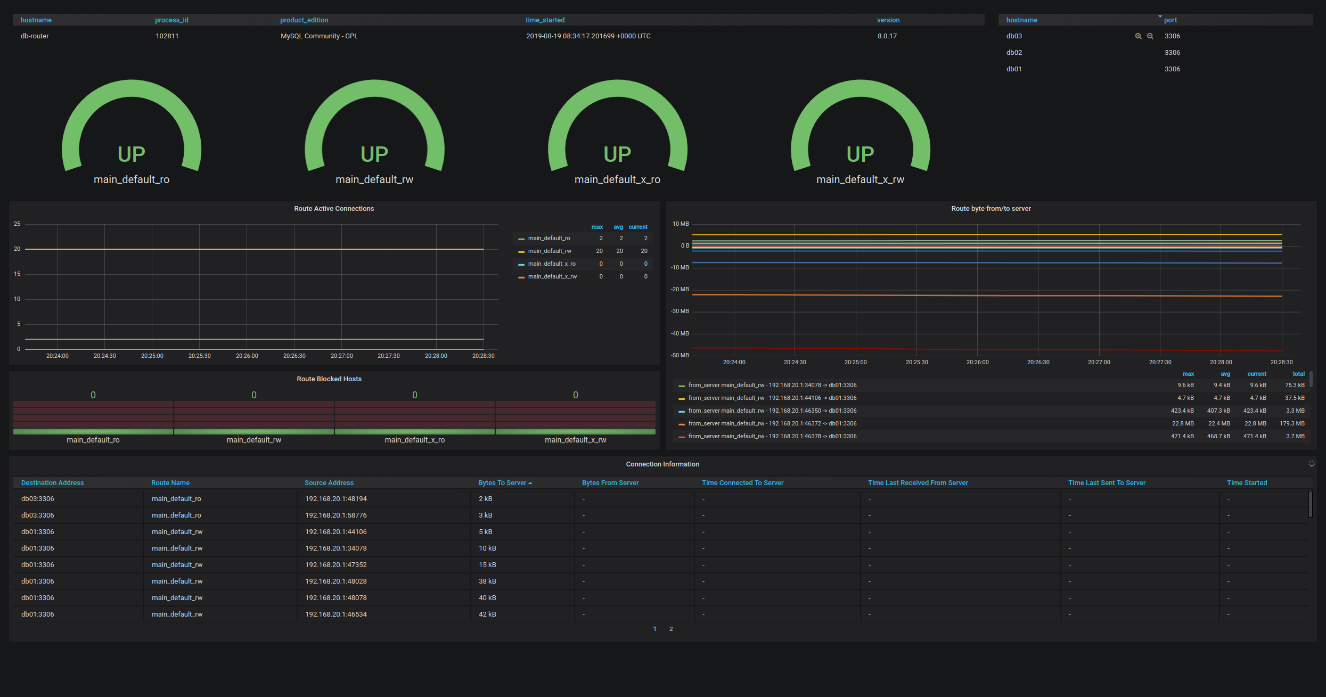Viewport: 1326px width, 697px height.
Task: Sort by Bytes From Server header
Action: (610, 483)
